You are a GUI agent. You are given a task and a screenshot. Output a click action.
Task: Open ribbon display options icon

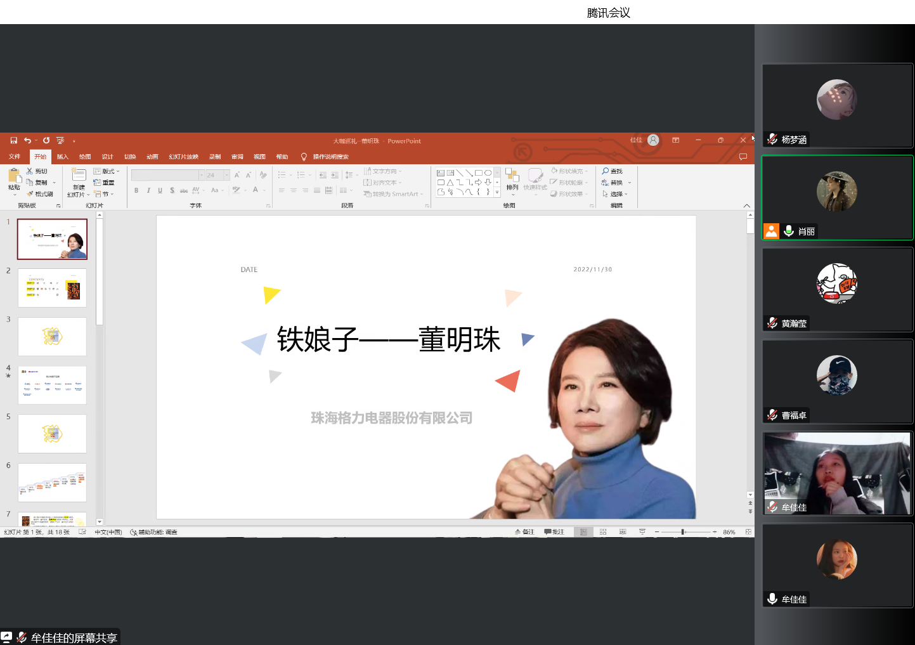pyautogui.click(x=676, y=140)
